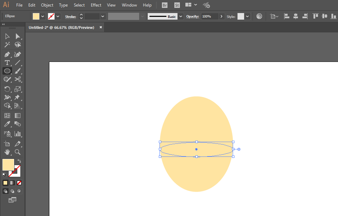Choose the Hand tool
This screenshot has height=216, width=338.
pos(7,152)
